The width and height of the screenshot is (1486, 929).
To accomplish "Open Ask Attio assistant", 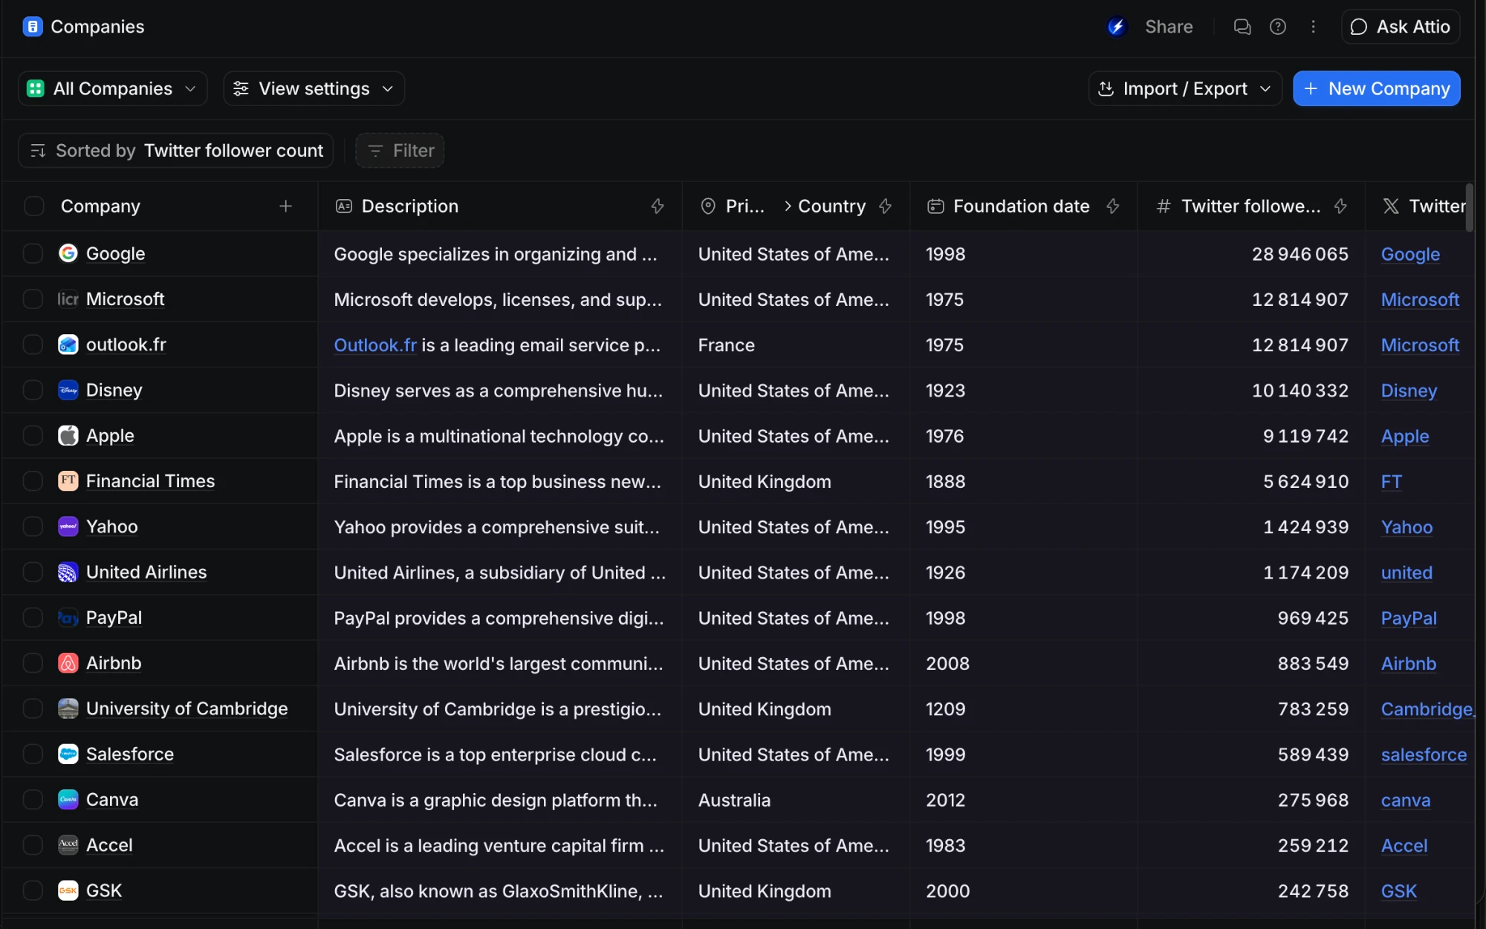I will (1401, 27).
